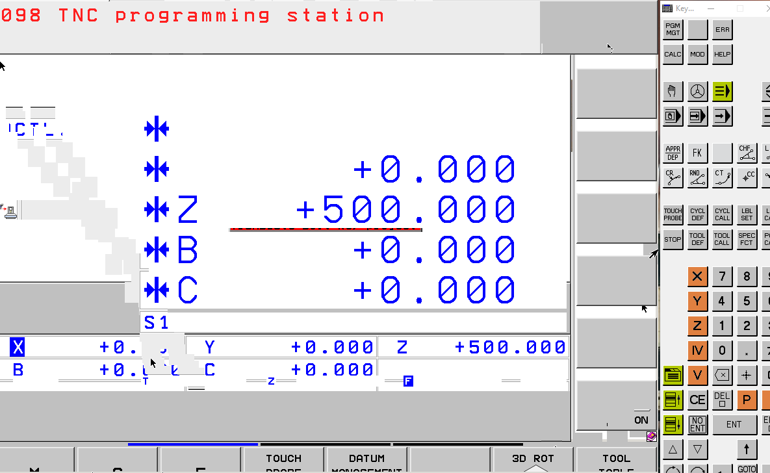Click DEL delete block key
The height and width of the screenshot is (473, 770).
[723, 400]
